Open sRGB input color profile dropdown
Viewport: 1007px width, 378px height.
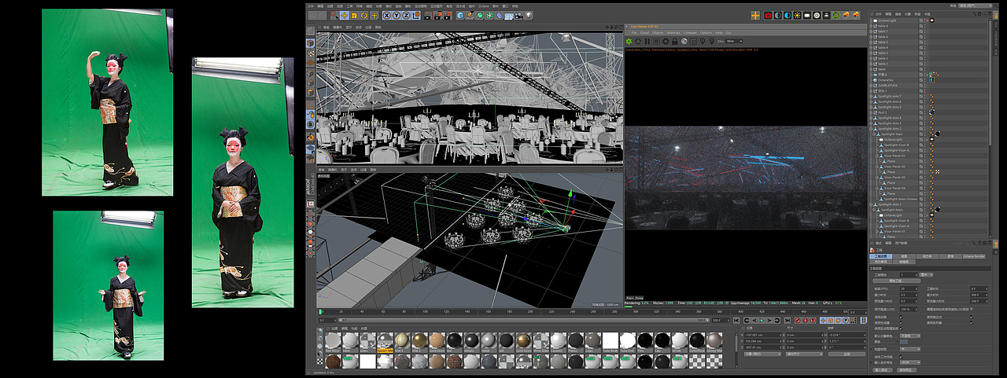[x=910, y=362]
